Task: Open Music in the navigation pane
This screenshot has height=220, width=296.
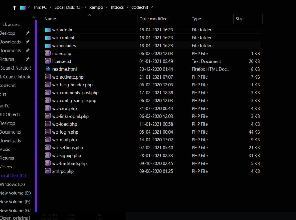Action: pyautogui.click(x=5, y=149)
